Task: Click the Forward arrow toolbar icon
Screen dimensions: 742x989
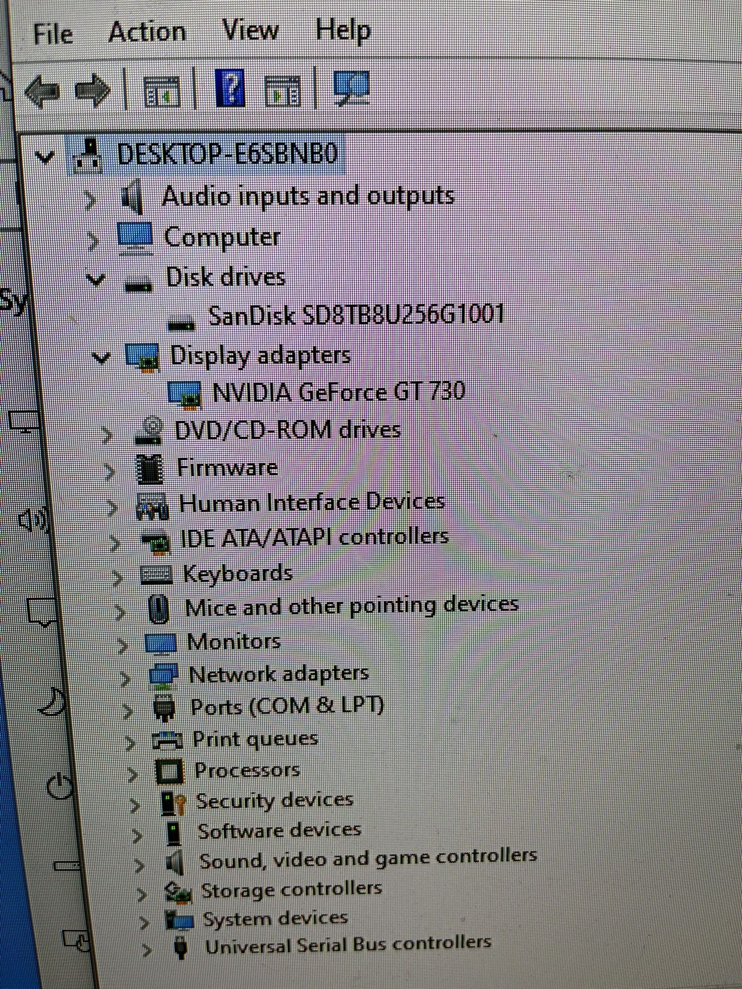Action: point(92,91)
